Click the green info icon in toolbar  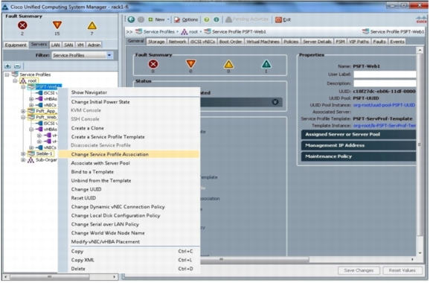pos(216,19)
